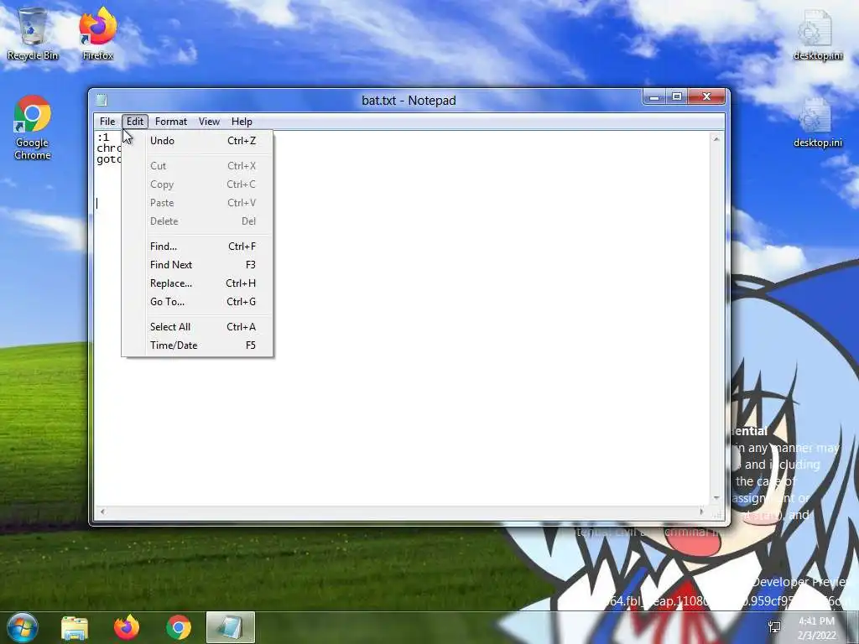859x644 pixels.
Task: Click the Notepad icon in title bar
Action: (102, 101)
